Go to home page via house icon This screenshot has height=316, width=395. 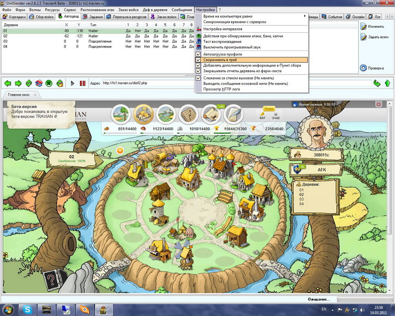39,83
